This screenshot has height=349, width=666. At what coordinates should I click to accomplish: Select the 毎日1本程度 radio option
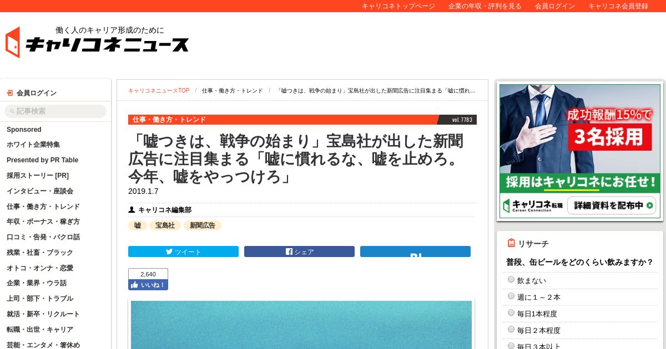pyautogui.click(x=511, y=313)
